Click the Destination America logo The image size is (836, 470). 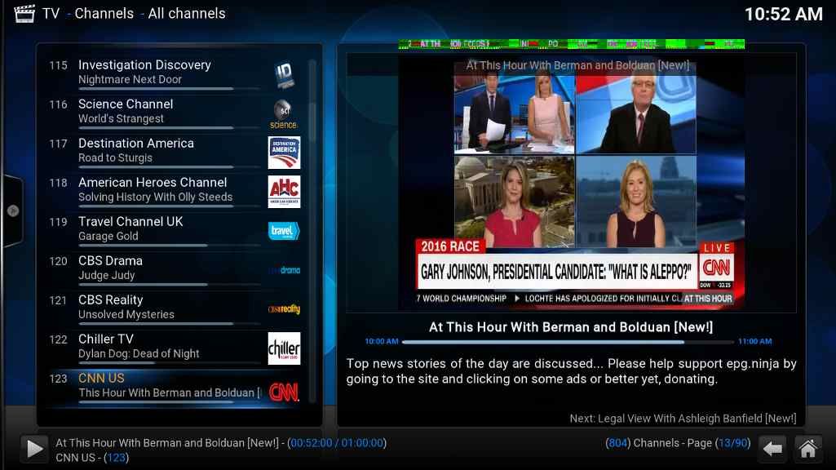click(284, 153)
